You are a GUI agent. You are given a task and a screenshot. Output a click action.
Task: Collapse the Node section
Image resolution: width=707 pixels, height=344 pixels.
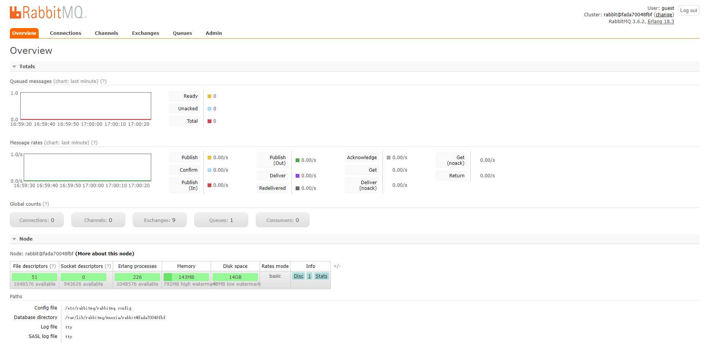(26, 239)
